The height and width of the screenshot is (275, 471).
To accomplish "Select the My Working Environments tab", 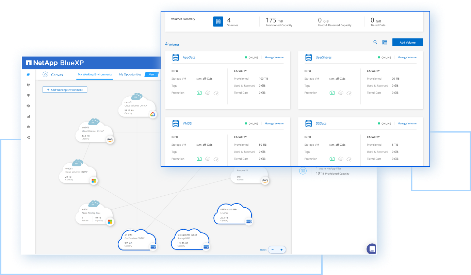I will tap(96, 74).
